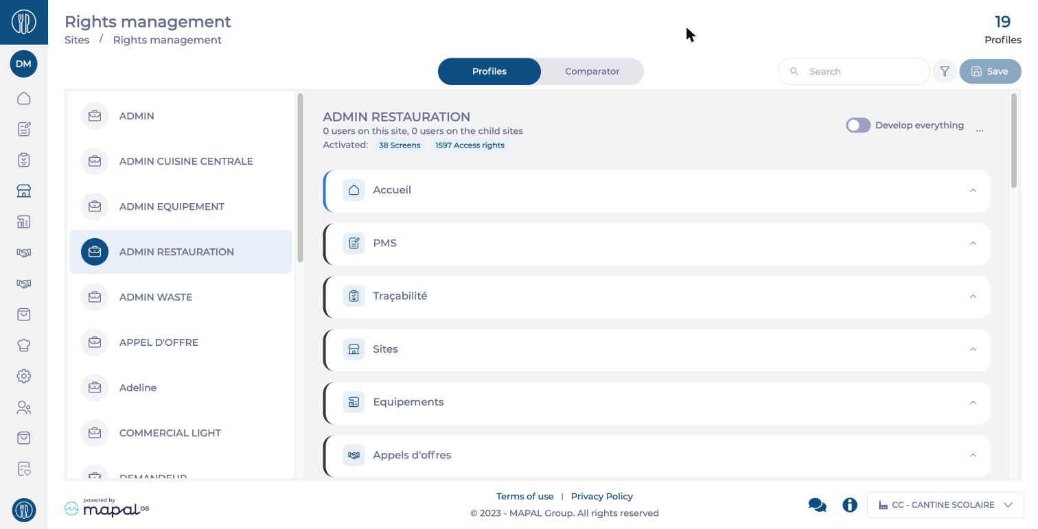This screenshot has width=1038, height=529.
Task: Open the Sites store sidebar icon
Action: [24, 191]
